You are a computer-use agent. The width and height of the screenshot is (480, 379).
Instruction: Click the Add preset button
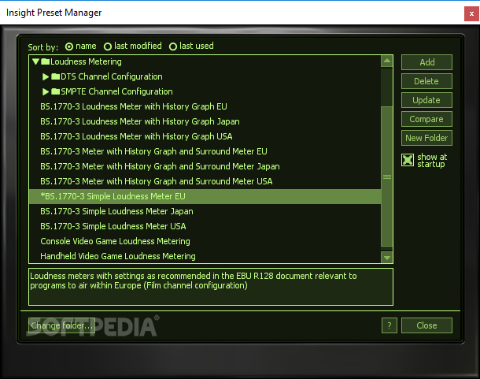[426, 62]
